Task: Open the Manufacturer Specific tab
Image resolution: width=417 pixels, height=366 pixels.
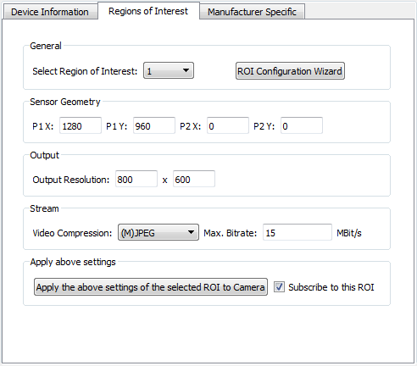Action: tap(252, 12)
